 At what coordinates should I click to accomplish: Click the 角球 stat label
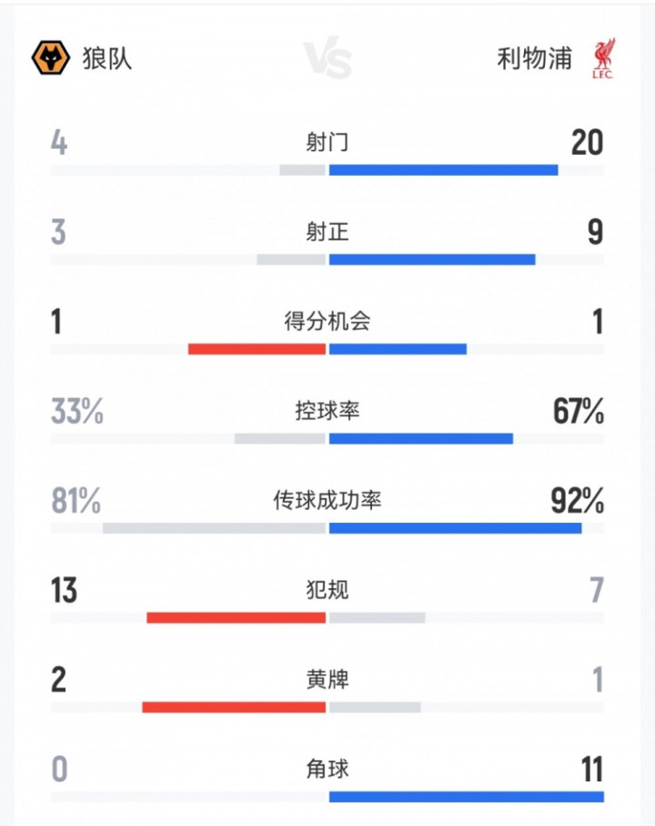pyautogui.click(x=327, y=769)
